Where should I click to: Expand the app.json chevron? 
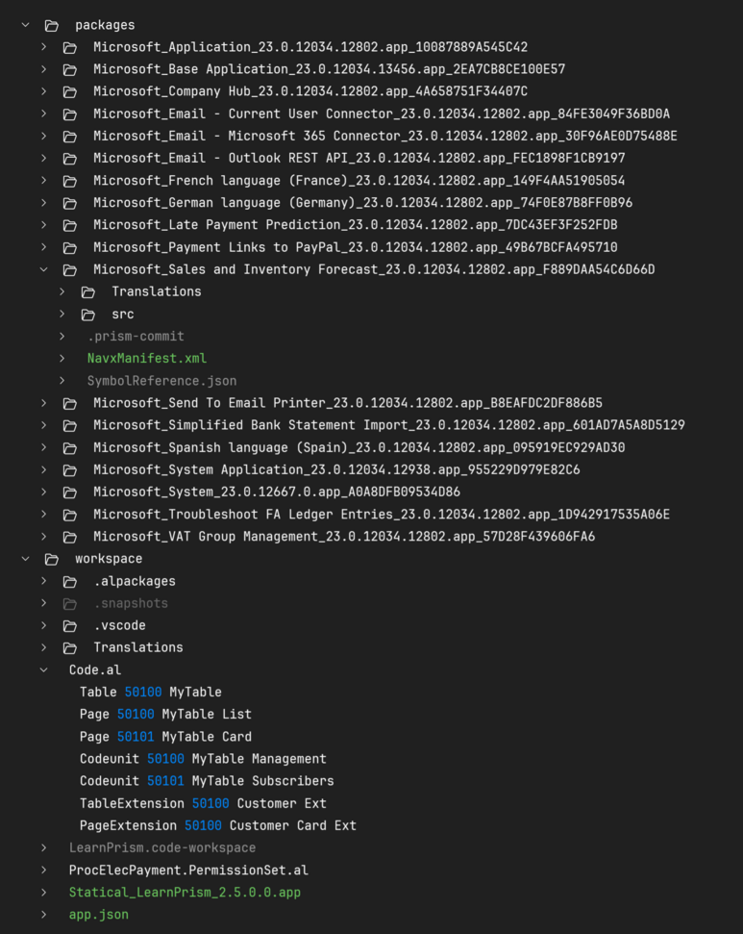pos(44,915)
